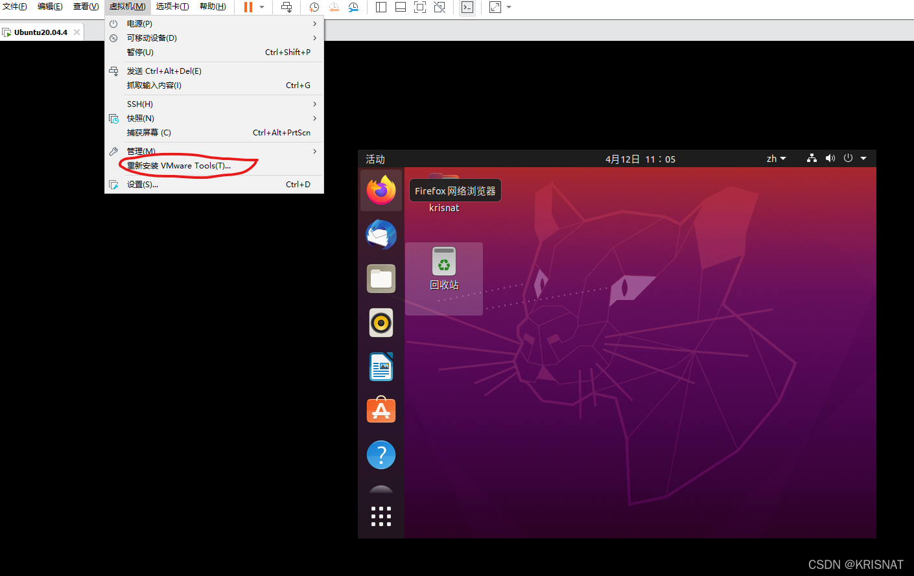Click the 活动 activities button in Ubuntu

[x=375, y=159]
